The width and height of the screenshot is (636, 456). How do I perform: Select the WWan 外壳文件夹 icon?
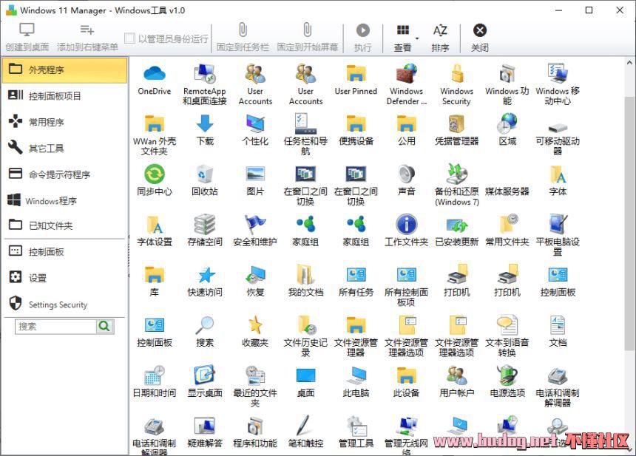pyautogui.click(x=154, y=123)
